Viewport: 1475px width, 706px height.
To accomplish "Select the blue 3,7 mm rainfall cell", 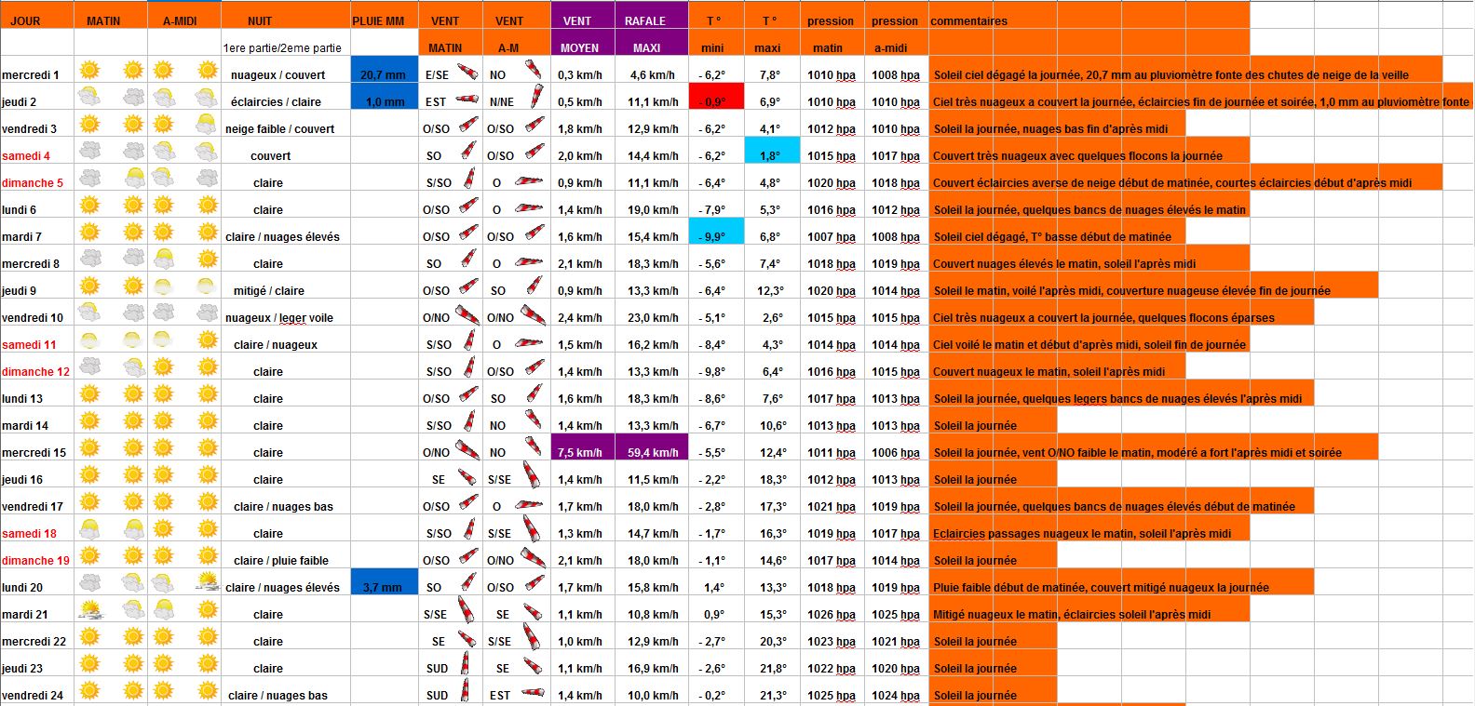I will 385,582.
